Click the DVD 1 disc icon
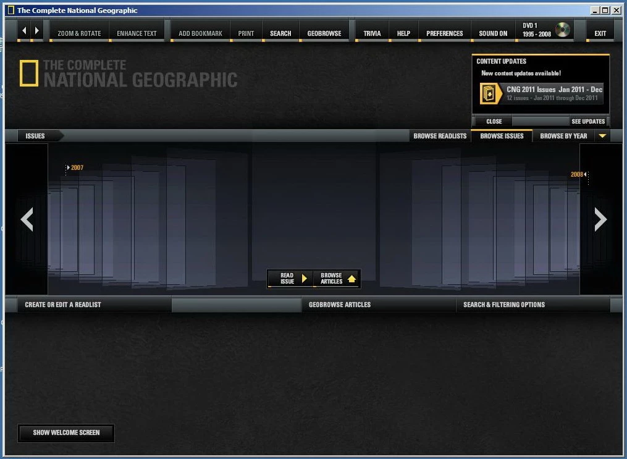Screen dimensions: 627x459 tap(563, 30)
